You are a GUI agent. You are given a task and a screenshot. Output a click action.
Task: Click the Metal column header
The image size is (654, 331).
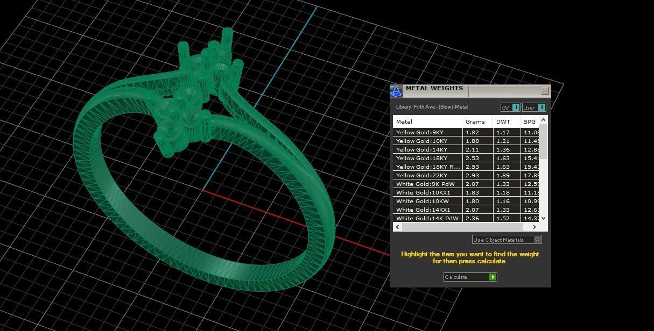427,121
